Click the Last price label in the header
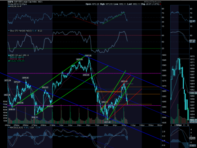The image size is (197, 148). (129, 4)
